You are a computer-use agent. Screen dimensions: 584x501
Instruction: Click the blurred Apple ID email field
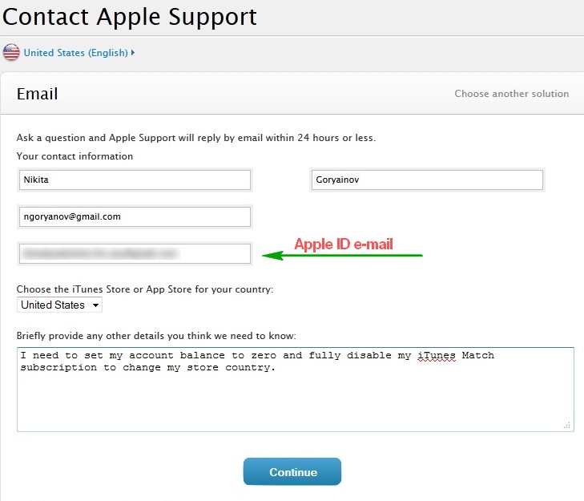point(135,253)
